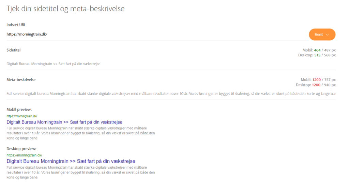
Task: Click the Meta-beskrivelse text field
Action: [171, 94]
